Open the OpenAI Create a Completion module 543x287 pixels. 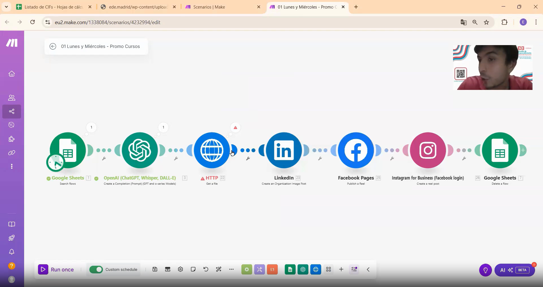(140, 150)
